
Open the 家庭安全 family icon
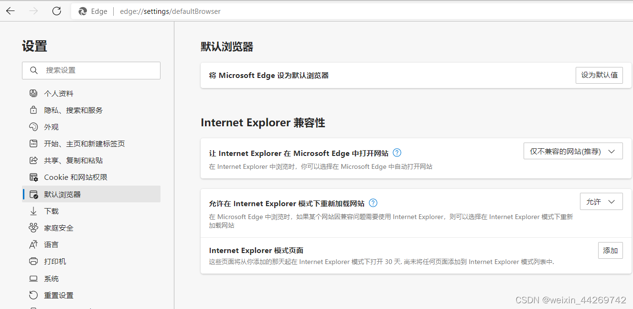33,227
